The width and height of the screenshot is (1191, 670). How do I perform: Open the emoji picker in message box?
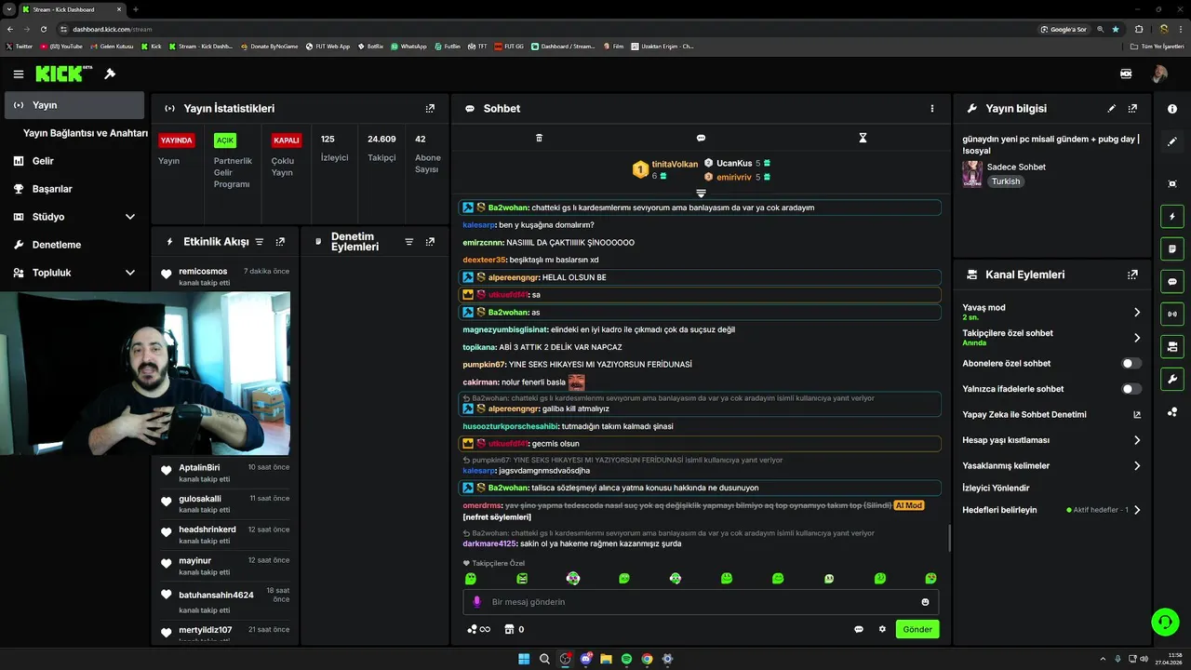click(925, 602)
